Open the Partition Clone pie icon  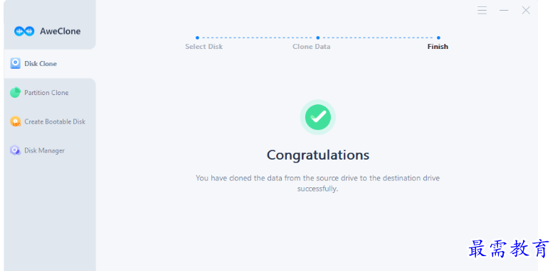click(x=15, y=92)
